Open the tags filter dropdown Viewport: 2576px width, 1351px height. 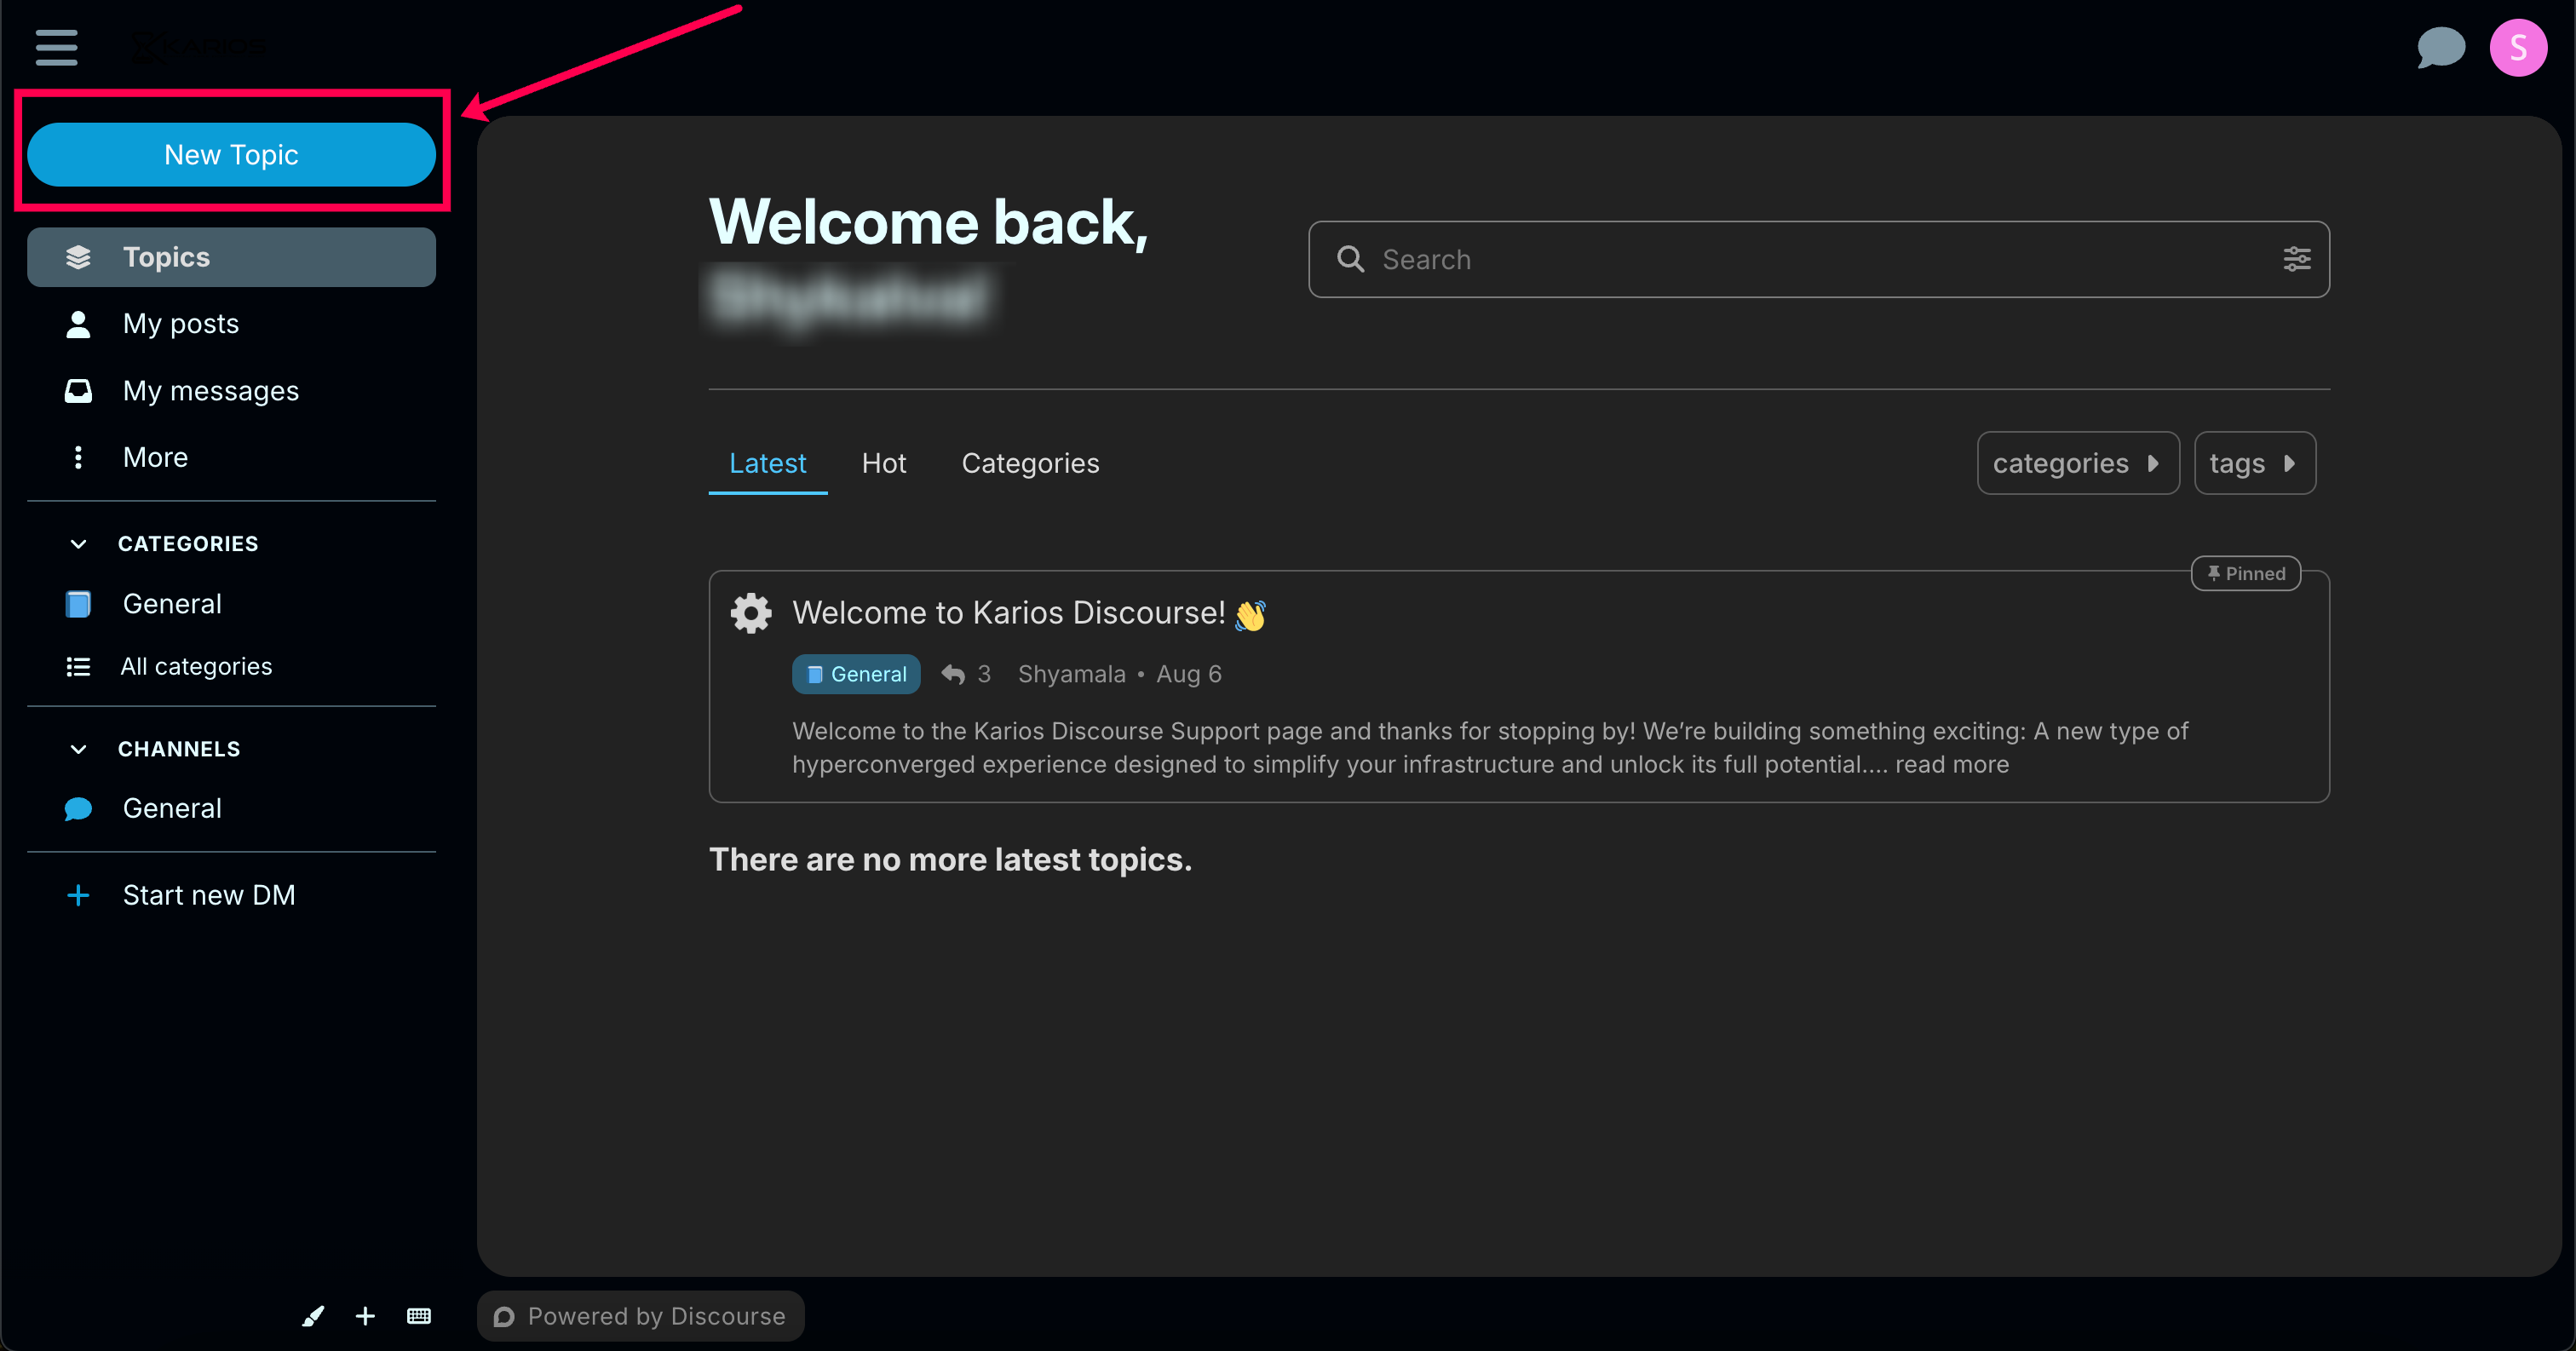pyautogui.click(x=2254, y=464)
